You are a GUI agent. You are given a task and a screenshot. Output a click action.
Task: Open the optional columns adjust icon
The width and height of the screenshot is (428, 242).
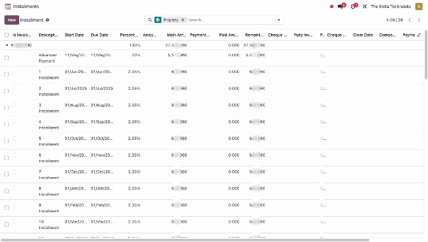click(419, 35)
